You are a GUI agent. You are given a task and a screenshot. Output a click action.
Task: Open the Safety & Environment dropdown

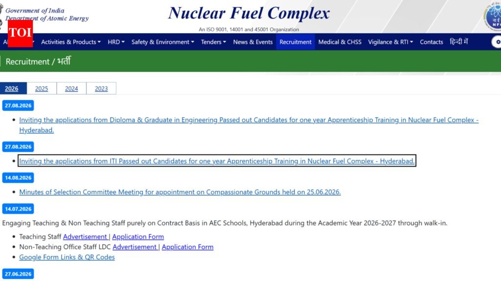click(162, 42)
